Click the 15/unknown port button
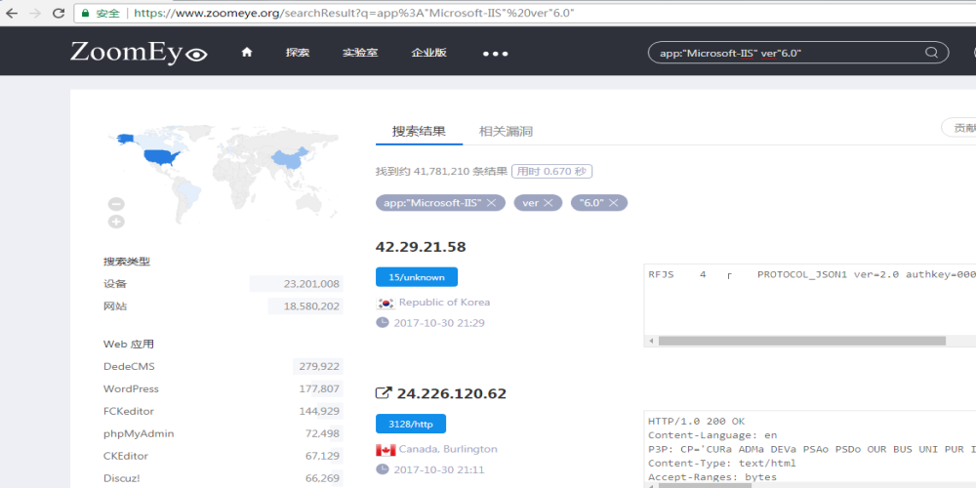The height and width of the screenshot is (488, 976). point(417,277)
